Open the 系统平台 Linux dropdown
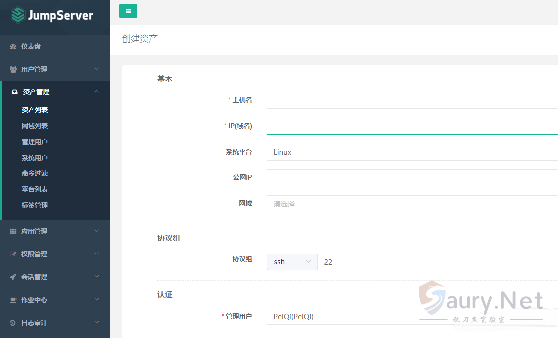This screenshot has height=338, width=558. 398,152
